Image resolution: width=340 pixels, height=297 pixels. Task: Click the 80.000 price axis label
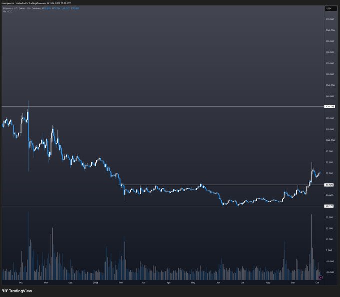(329, 162)
